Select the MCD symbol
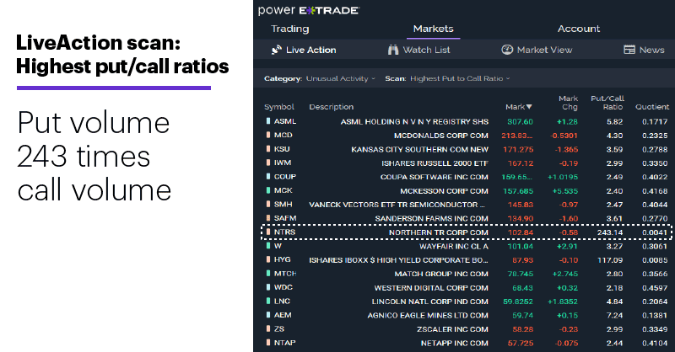Viewport: 675px width, 352px height. coord(283,135)
